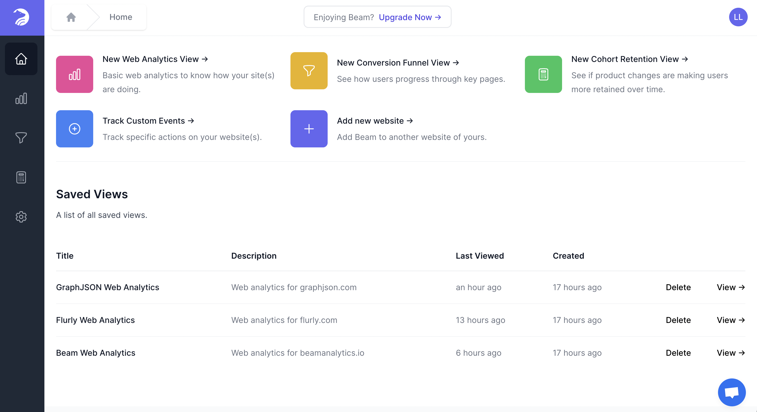Click the blue custom events tile icon
The image size is (757, 412).
tap(75, 129)
